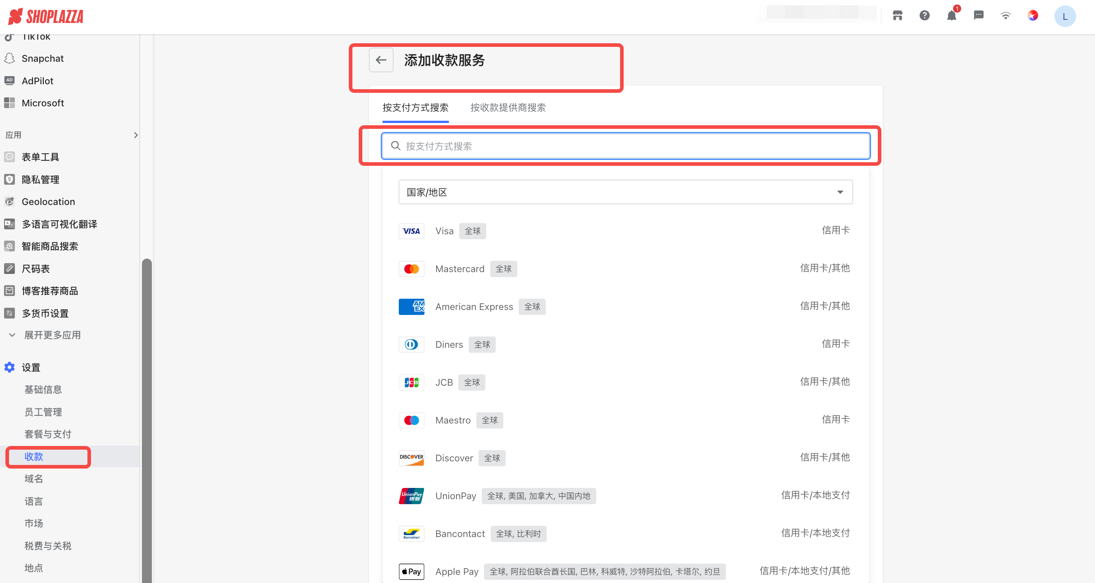Open the help question mark icon

click(x=924, y=16)
